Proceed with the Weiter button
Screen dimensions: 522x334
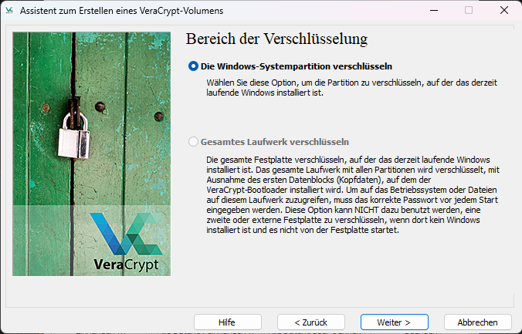point(394,322)
